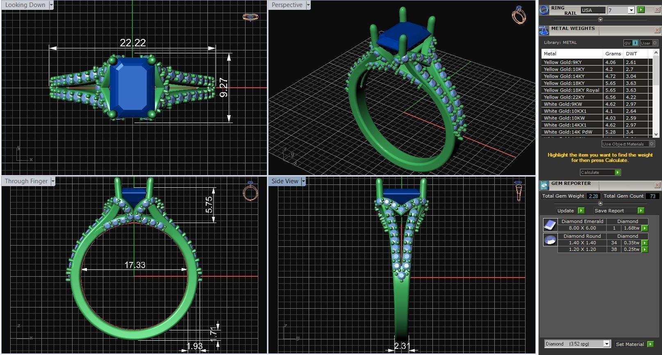Click the 8.00 X 6.00 gem size cell
This screenshot has height=355, width=662.
pyautogui.click(x=582, y=228)
